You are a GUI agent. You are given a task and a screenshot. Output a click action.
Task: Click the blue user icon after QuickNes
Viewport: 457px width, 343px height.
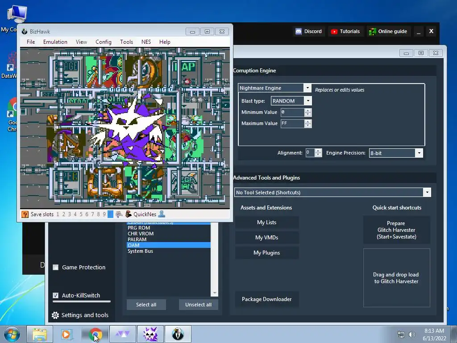pyautogui.click(x=162, y=214)
